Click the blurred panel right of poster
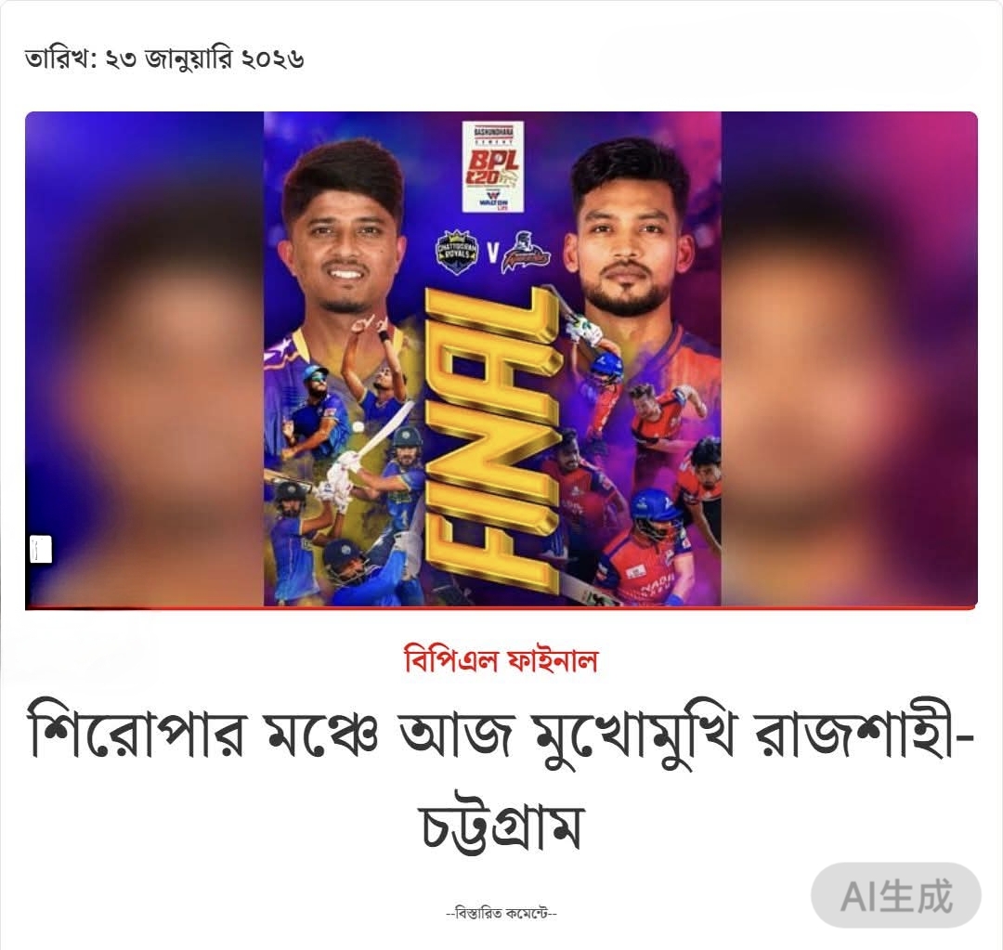Screen dimensions: 1003x950 (x=850, y=358)
